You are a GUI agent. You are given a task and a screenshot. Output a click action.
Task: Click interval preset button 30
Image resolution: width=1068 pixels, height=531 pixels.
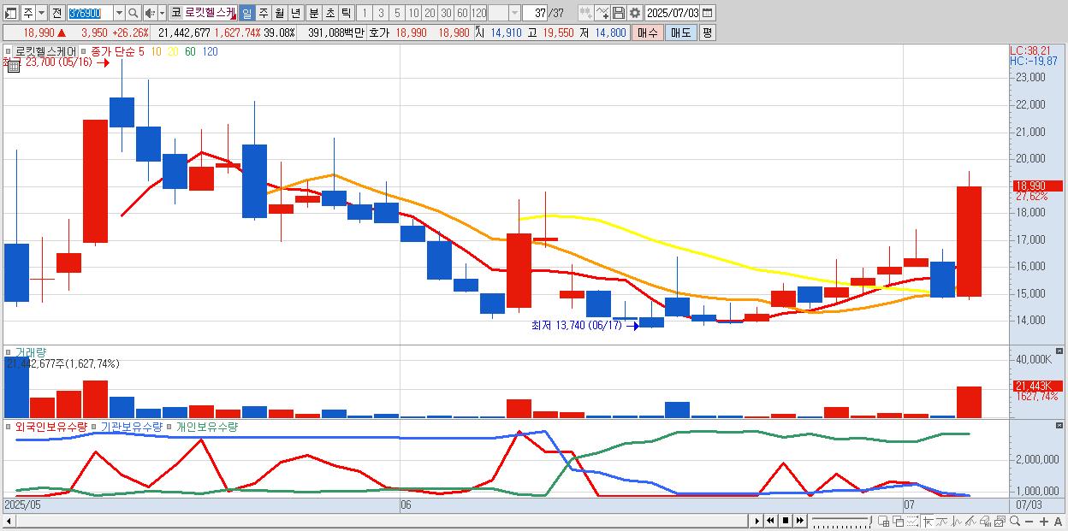tap(446, 13)
